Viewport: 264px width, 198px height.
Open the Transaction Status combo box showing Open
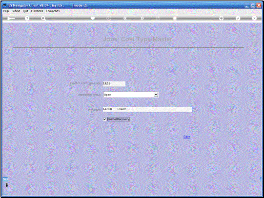pos(130,95)
